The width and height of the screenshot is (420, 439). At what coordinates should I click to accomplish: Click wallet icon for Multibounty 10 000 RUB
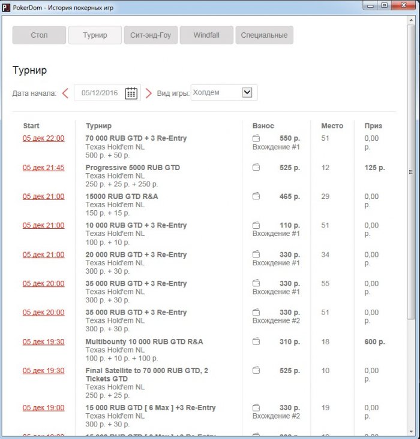tap(256, 341)
